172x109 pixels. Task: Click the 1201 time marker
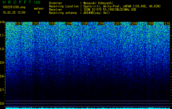click(19, 23)
